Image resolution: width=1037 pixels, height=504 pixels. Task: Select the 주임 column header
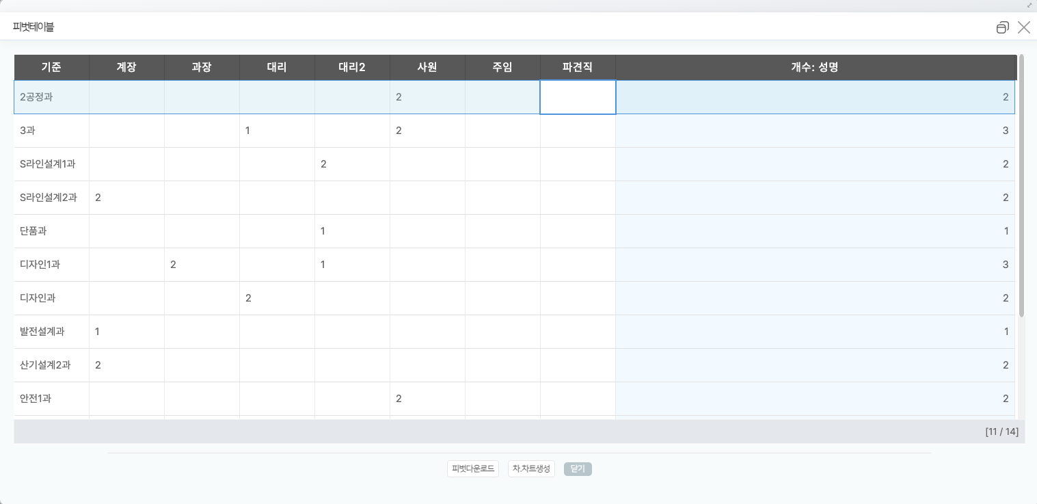click(x=503, y=68)
